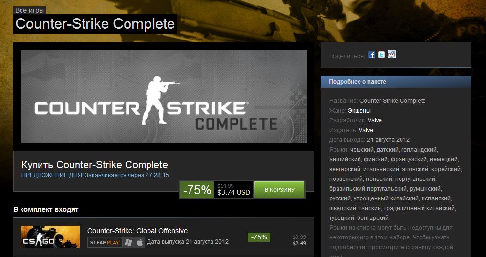Viewport: 486px width, 257px height.
Task: Click the $3.74 USD bundle price
Action: pos(233,192)
